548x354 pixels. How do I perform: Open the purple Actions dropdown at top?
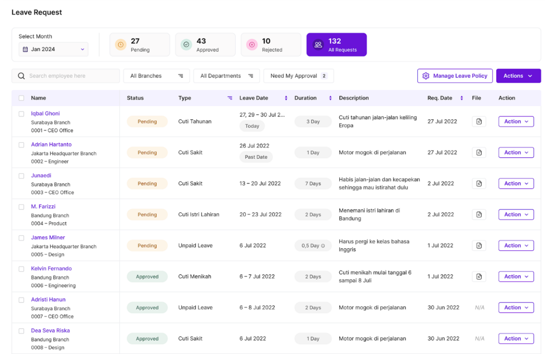[x=518, y=76]
